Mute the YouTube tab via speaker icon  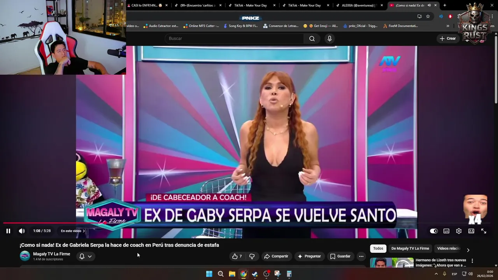429,5
